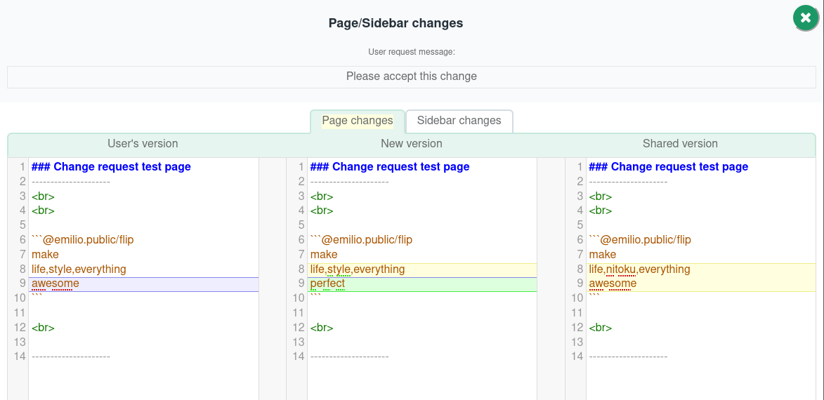The image size is (824, 400).
Task: Click line 12 '<br>' in User's version
Action: point(43,328)
